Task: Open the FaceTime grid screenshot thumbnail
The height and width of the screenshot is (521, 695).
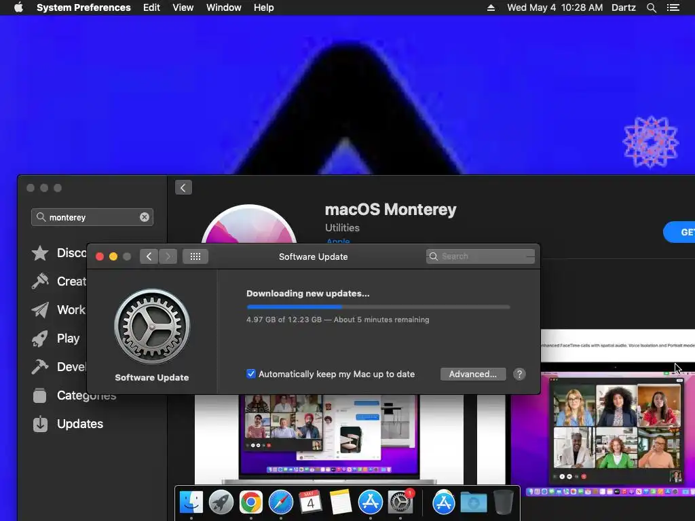Action: [x=618, y=434]
